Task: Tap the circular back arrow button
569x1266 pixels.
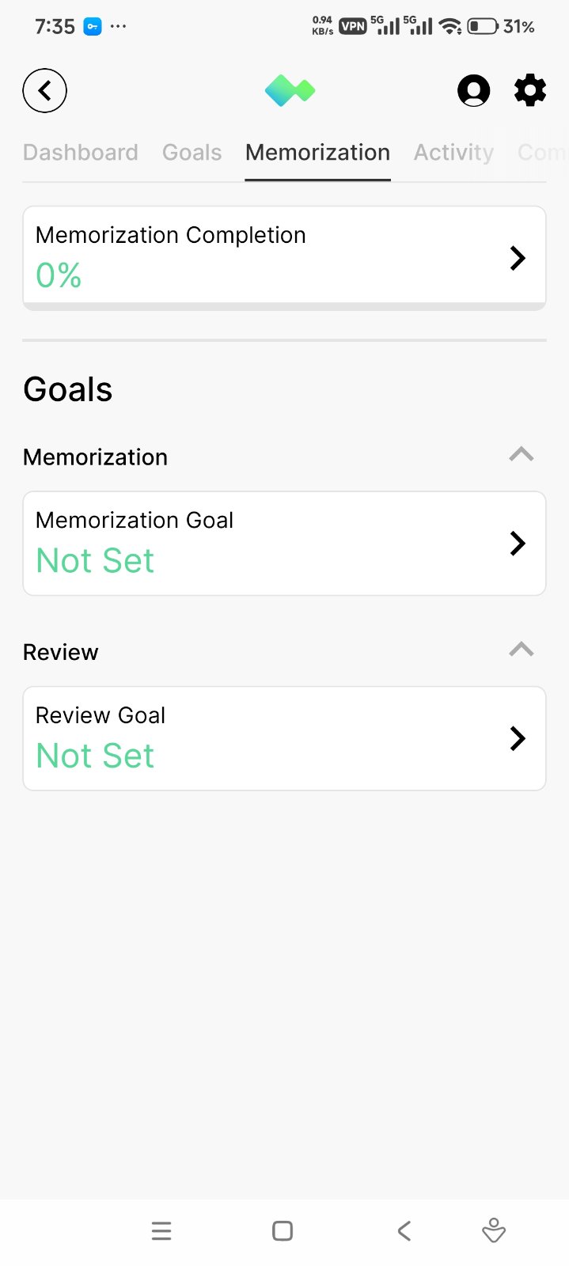Action: point(44,91)
